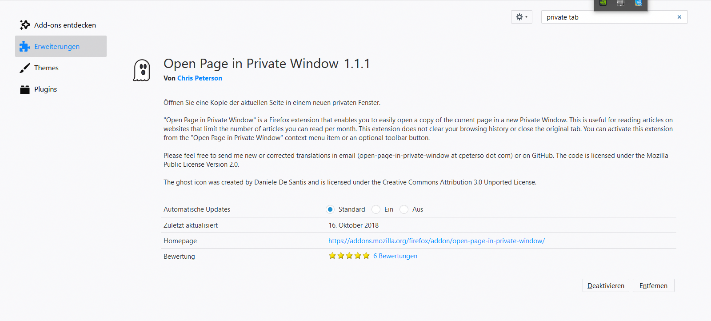Click the 'Bewertung' row label
Viewport: 711px width, 321px height.
[179, 257]
